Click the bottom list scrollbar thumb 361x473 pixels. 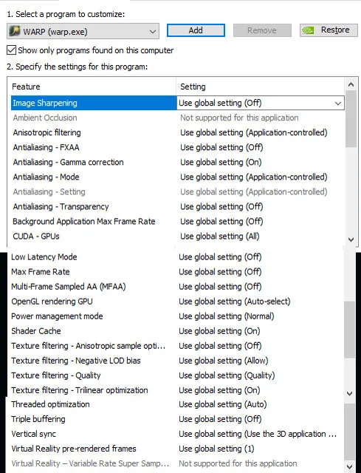[349, 432]
